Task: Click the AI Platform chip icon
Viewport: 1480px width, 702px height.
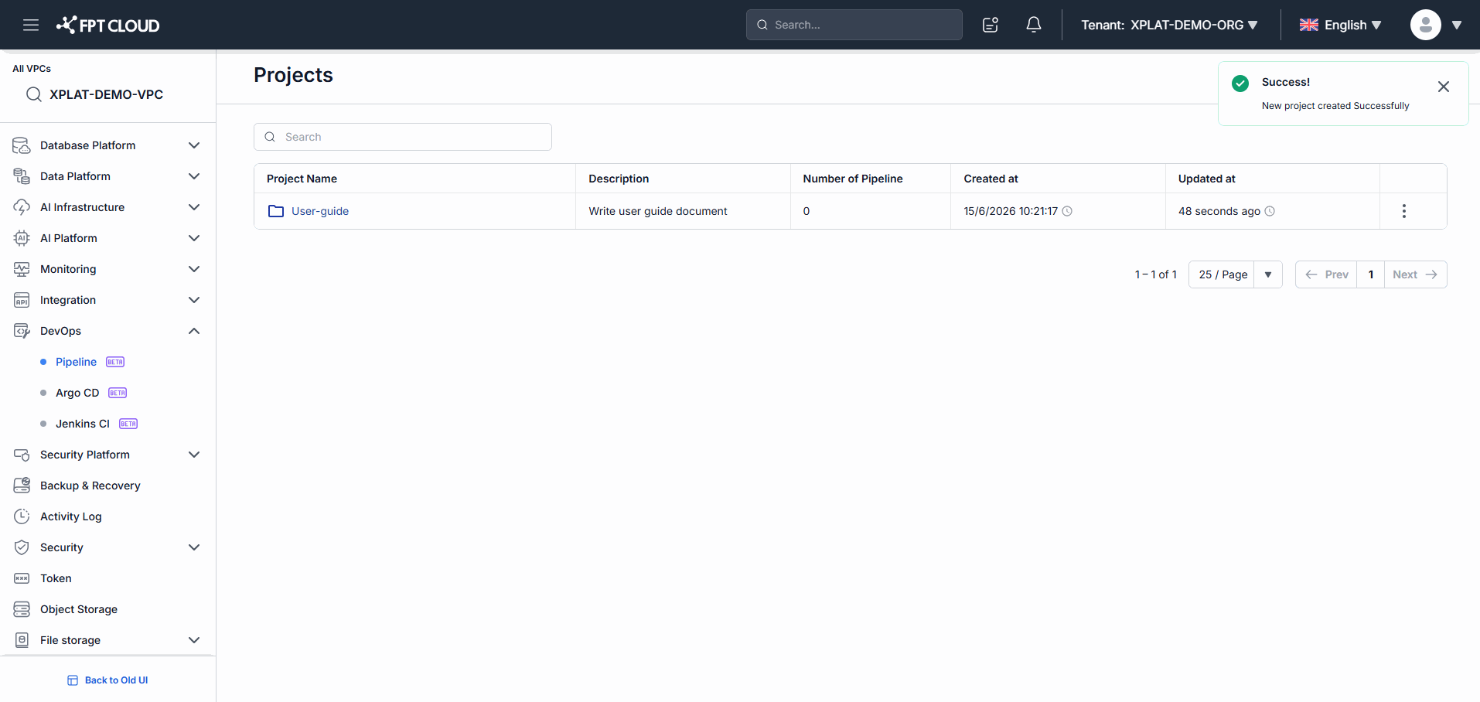Action: 22,238
